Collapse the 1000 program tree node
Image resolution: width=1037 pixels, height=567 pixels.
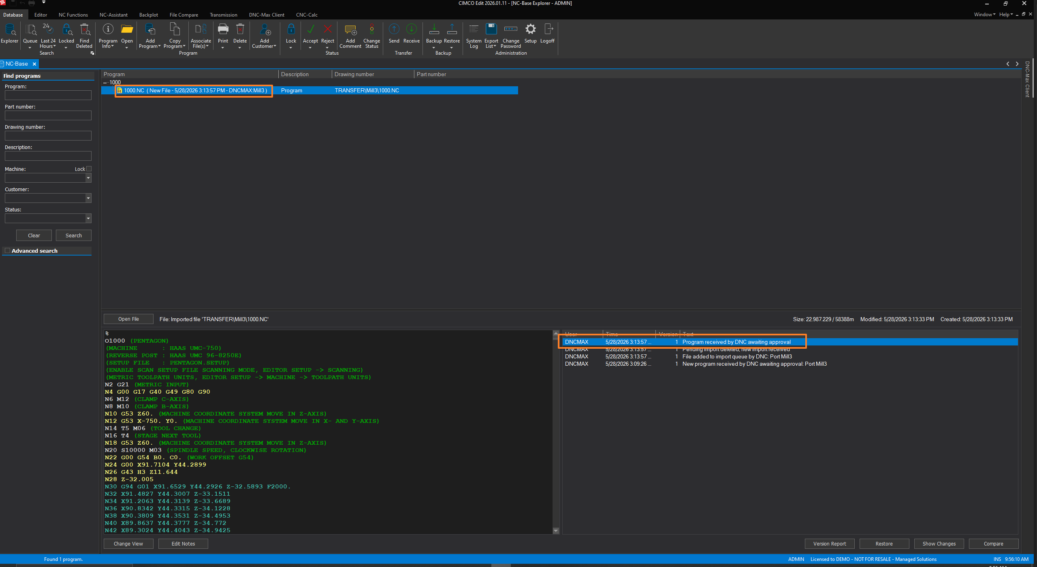tap(105, 83)
